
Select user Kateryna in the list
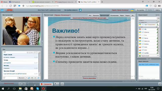click(148, 41)
